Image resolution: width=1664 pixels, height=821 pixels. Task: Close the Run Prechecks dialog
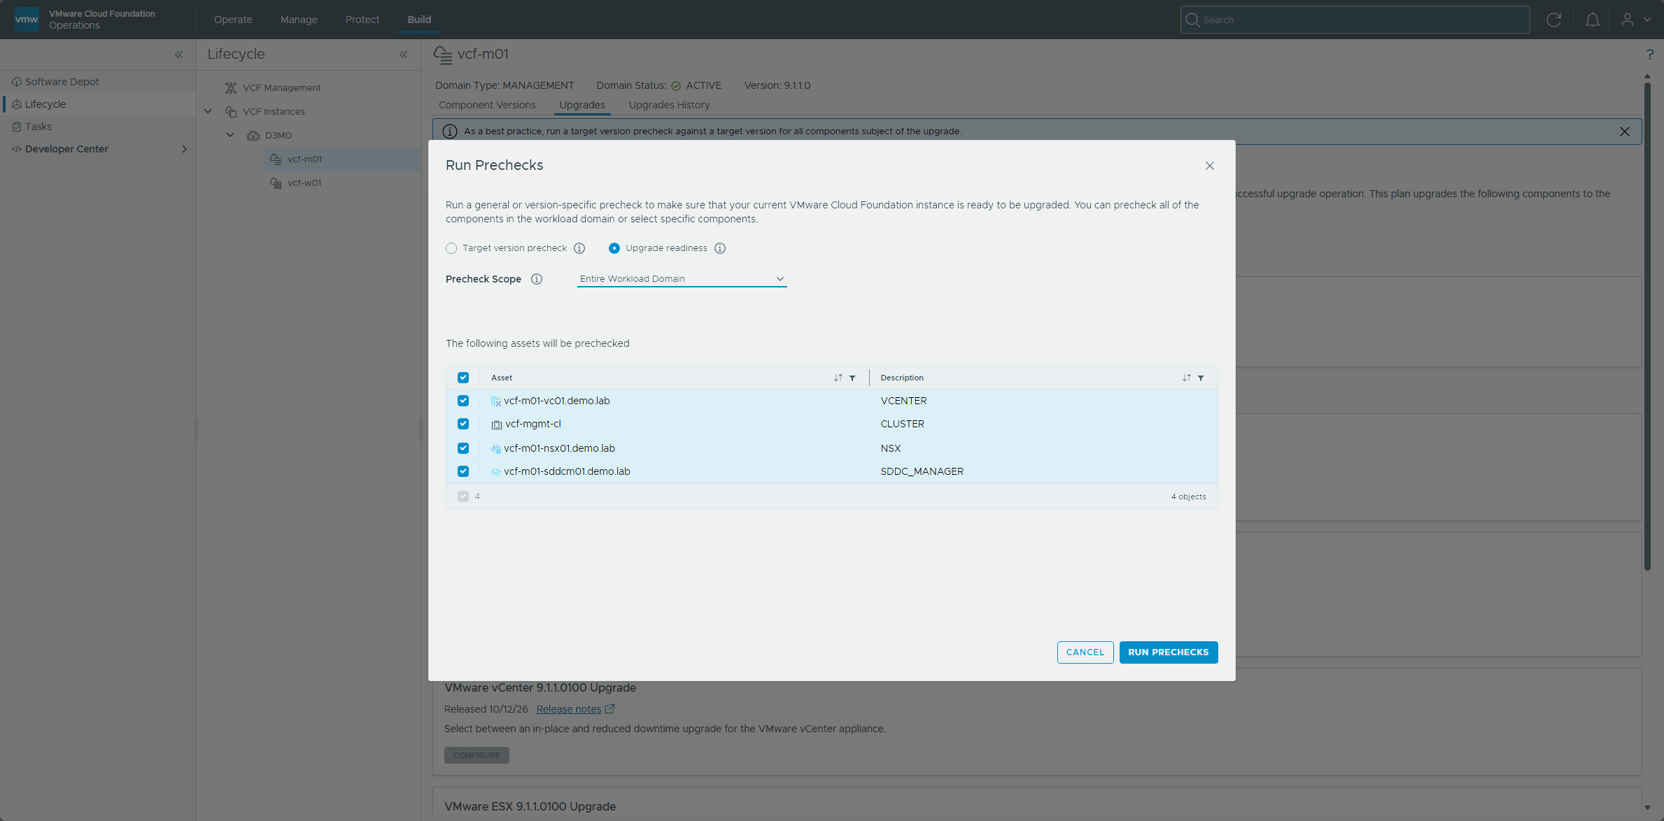1209,166
